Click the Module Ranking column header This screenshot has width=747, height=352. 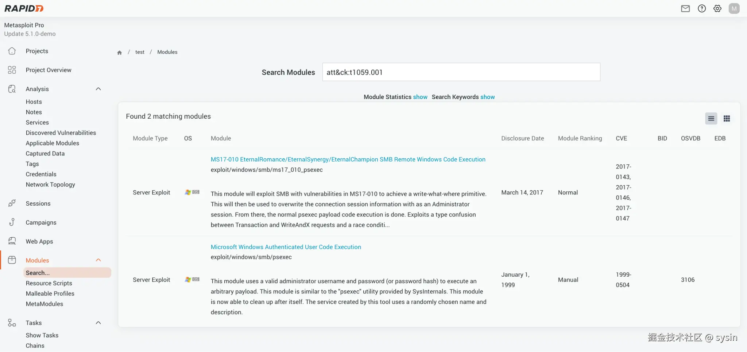580,138
